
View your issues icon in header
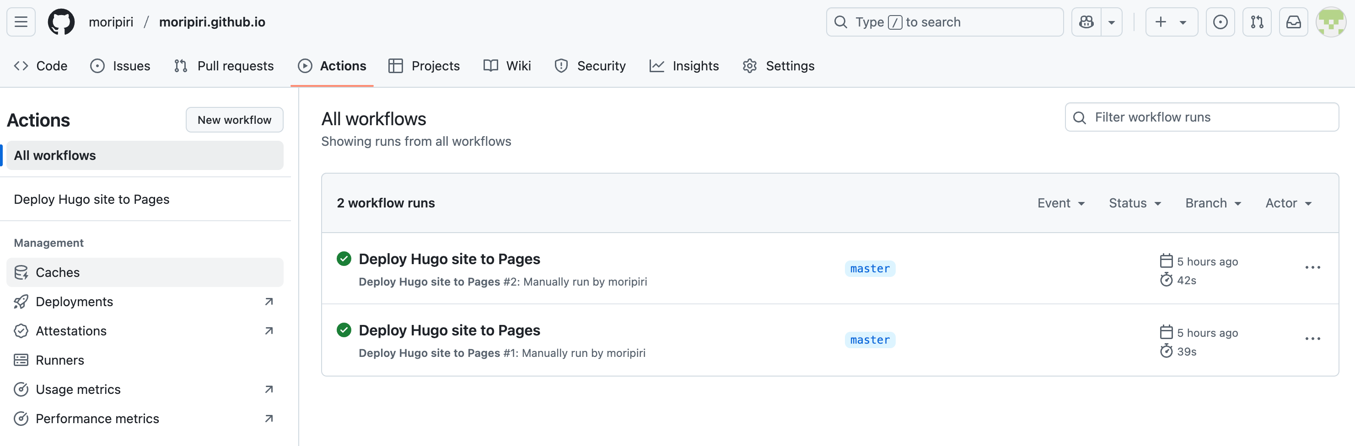1220,22
